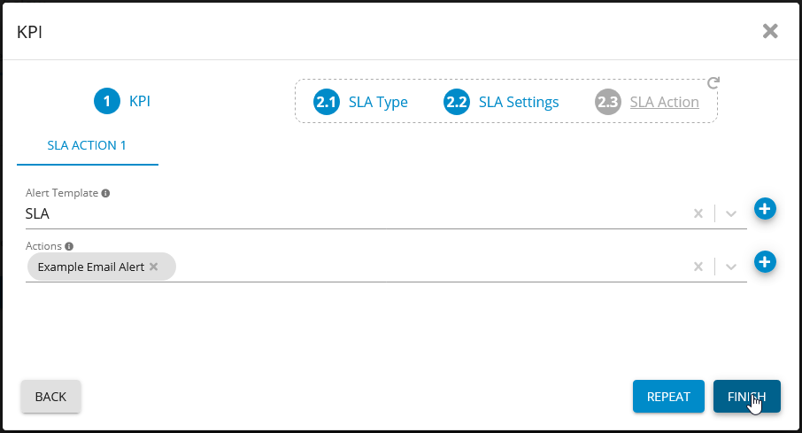Select the SLA ACTION 1 tab
Image resolution: width=802 pixels, height=433 pixels.
tap(87, 145)
